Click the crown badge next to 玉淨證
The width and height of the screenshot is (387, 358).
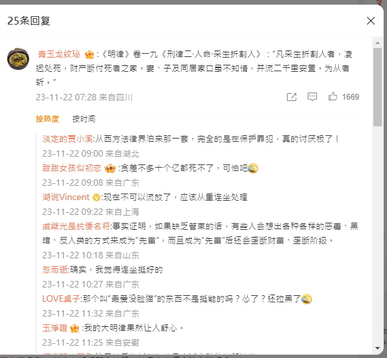pos(75,328)
